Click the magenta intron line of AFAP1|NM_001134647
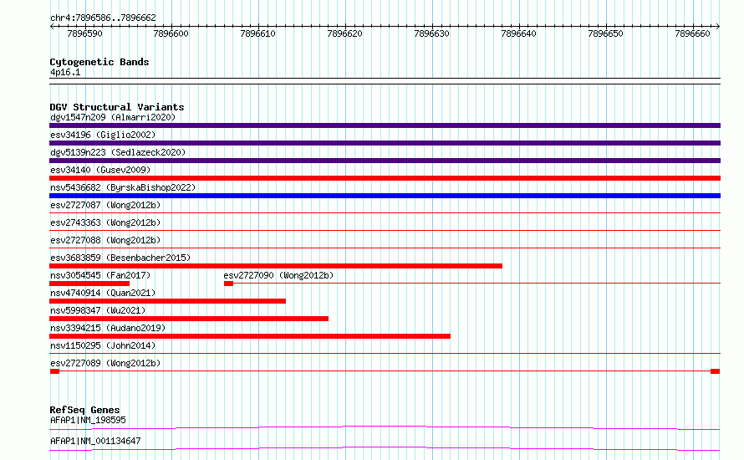 (x=385, y=448)
